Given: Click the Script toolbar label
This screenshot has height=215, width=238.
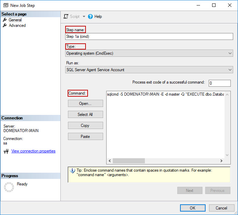Looking at the screenshot, I should coord(75,17).
